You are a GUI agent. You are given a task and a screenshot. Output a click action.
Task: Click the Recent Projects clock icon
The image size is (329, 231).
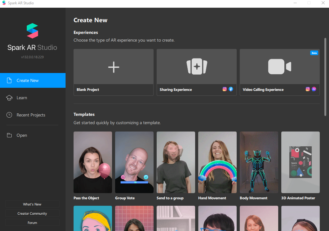pyautogui.click(x=9, y=115)
